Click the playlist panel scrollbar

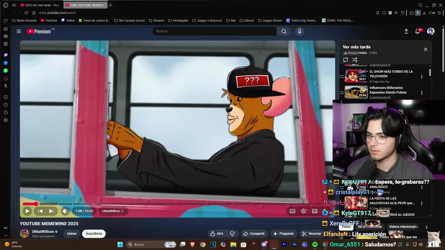[x=430, y=73]
